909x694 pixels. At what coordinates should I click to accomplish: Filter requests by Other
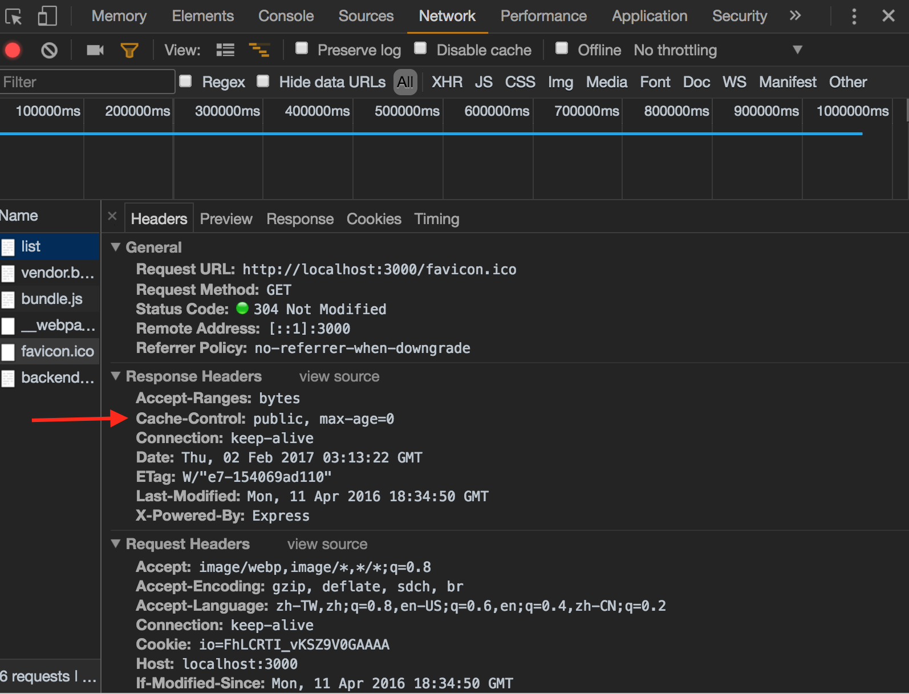tap(848, 82)
